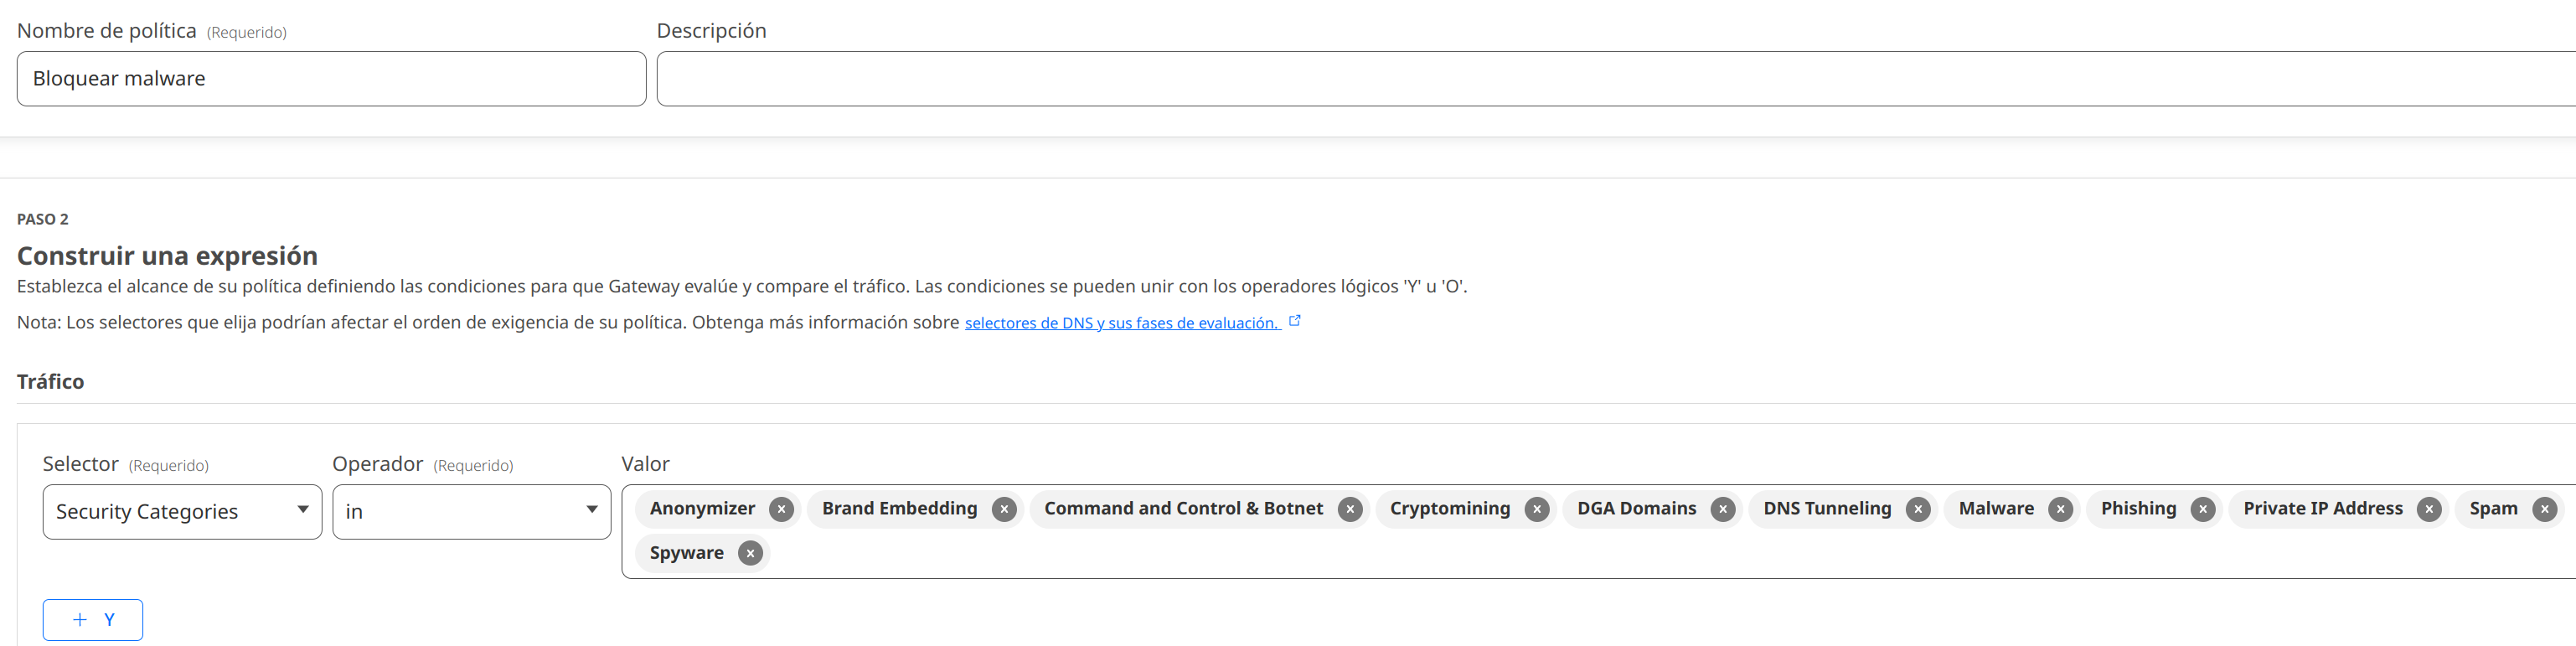Screen dimensions: 2576x646
Task: Remove the Spam category tag
Action: 2544,509
